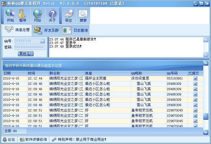
Task: Click the 暂停 (Pause) lock icon
Action: (x=23, y=16)
